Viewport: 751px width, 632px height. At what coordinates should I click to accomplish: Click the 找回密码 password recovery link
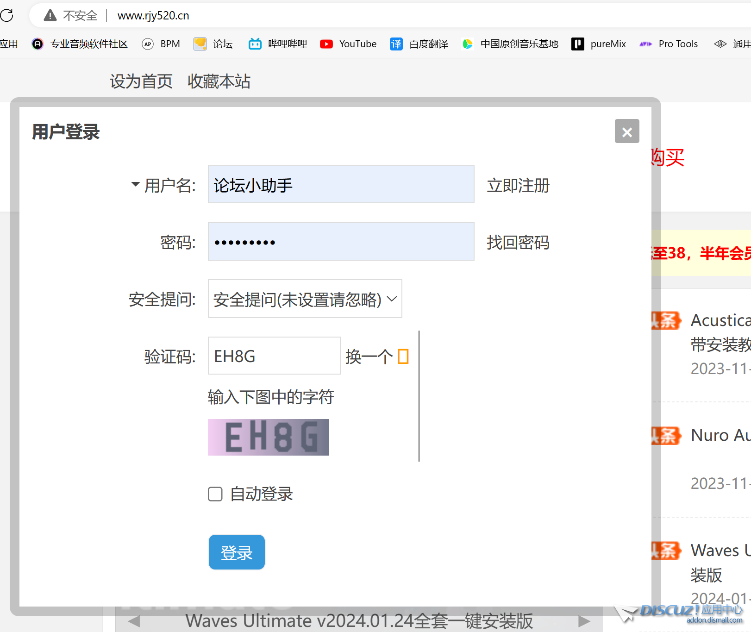tap(518, 243)
